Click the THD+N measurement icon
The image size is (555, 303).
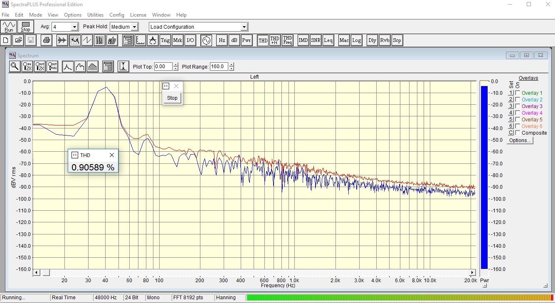pos(275,40)
